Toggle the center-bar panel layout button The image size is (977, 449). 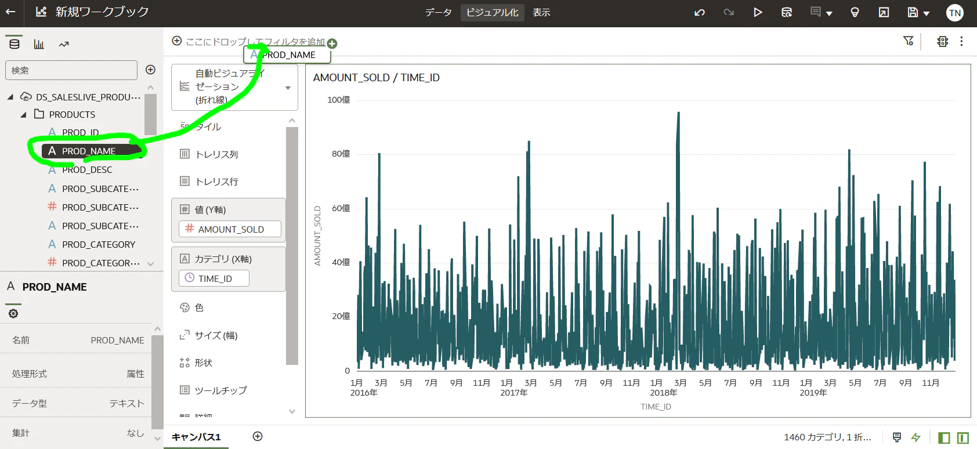[963, 437]
